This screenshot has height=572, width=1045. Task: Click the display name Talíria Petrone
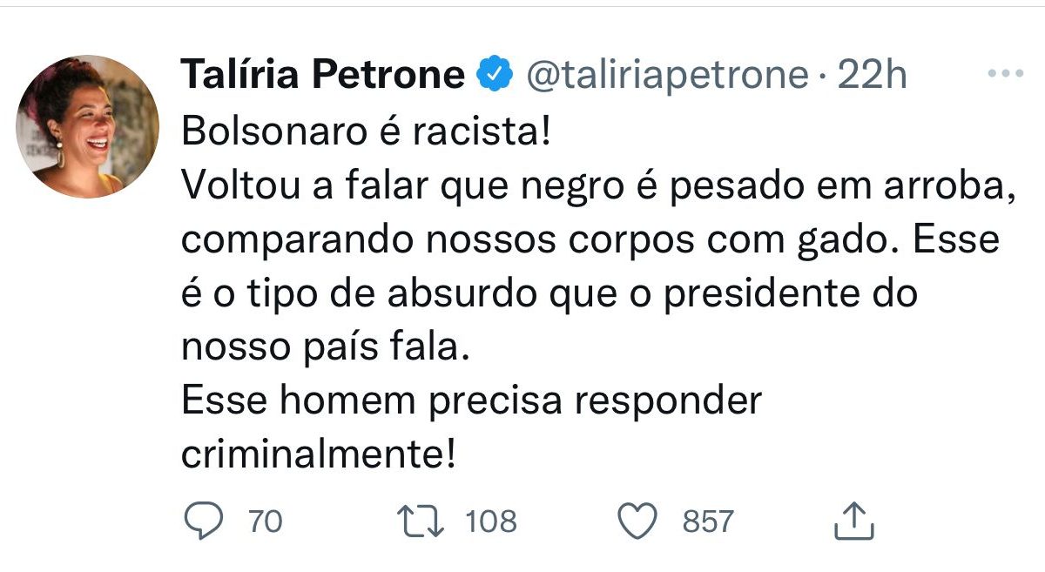pyautogui.click(x=323, y=76)
